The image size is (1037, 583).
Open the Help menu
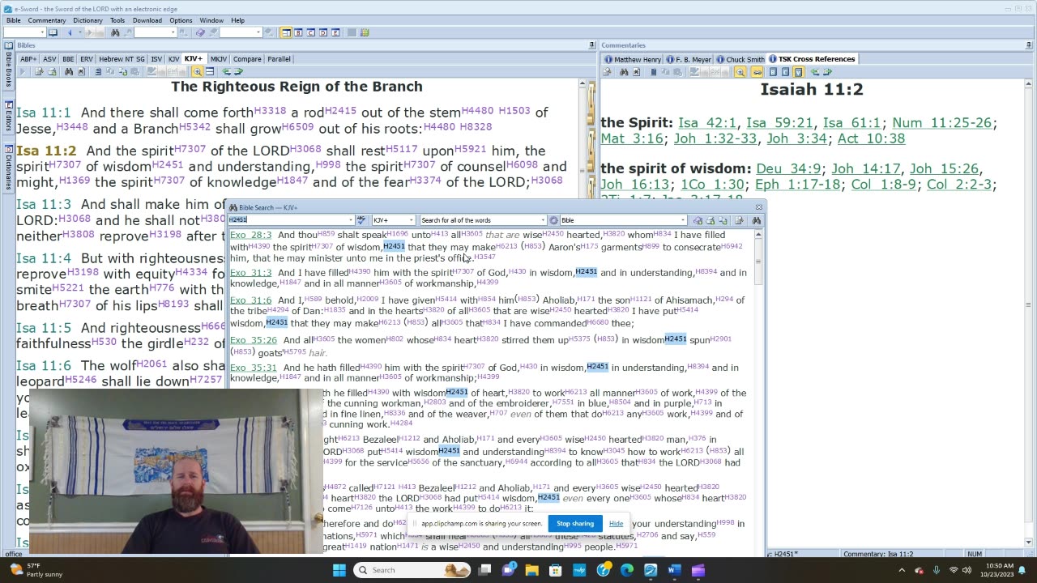(237, 20)
